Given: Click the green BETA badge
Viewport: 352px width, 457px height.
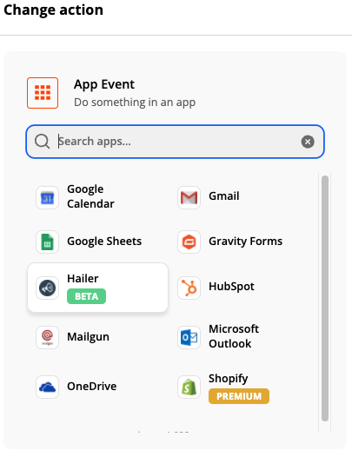Looking at the screenshot, I should 86,296.
